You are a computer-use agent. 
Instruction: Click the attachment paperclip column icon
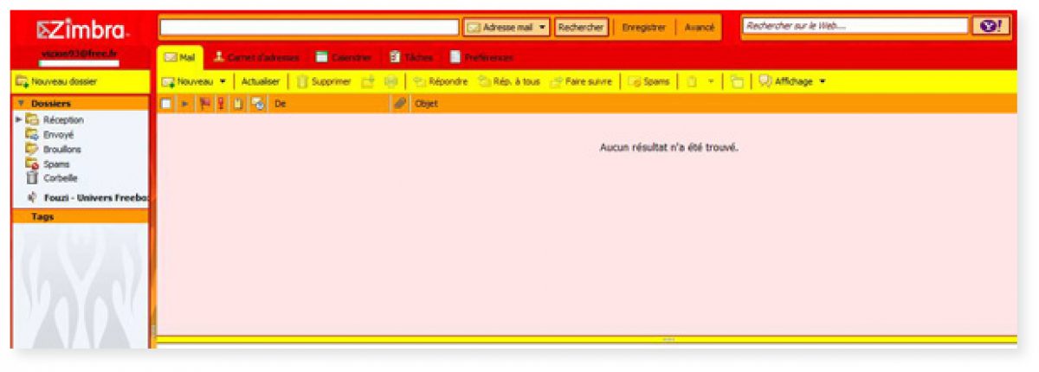[400, 104]
